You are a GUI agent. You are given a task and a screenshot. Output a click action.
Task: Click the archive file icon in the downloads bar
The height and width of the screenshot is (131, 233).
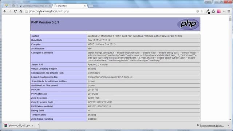click(6, 125)
